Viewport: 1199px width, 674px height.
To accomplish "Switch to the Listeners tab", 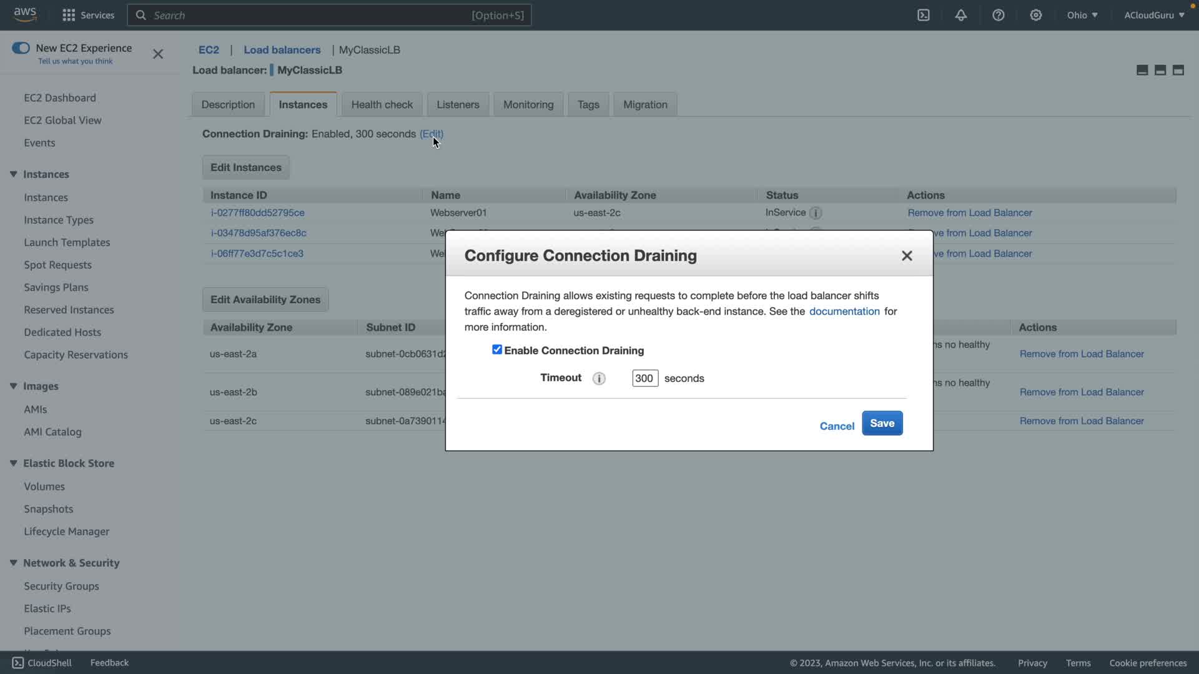I will 458,104.
